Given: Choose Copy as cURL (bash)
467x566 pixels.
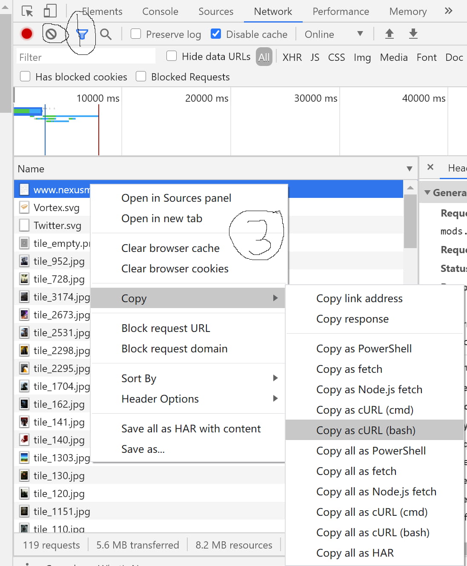Looking at the screenshot, I should pos(375,430).
